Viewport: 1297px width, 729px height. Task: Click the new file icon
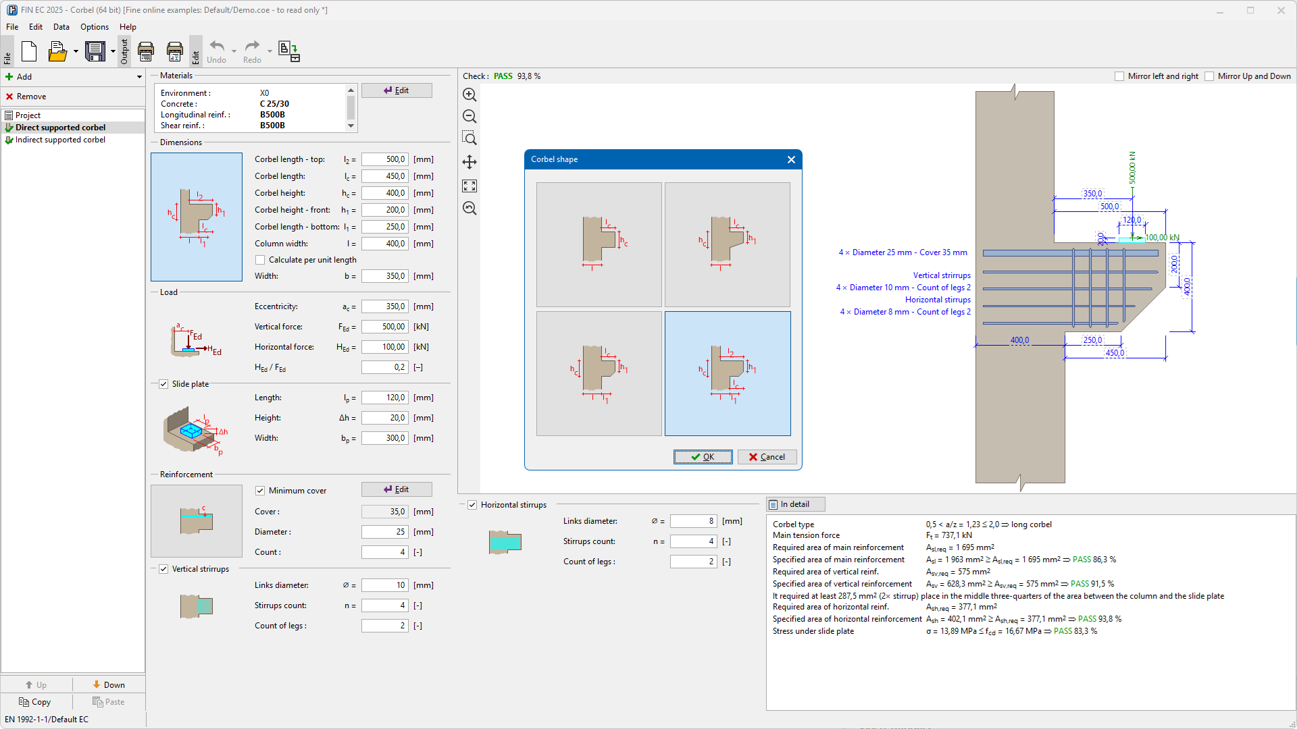tap(29, 51)
